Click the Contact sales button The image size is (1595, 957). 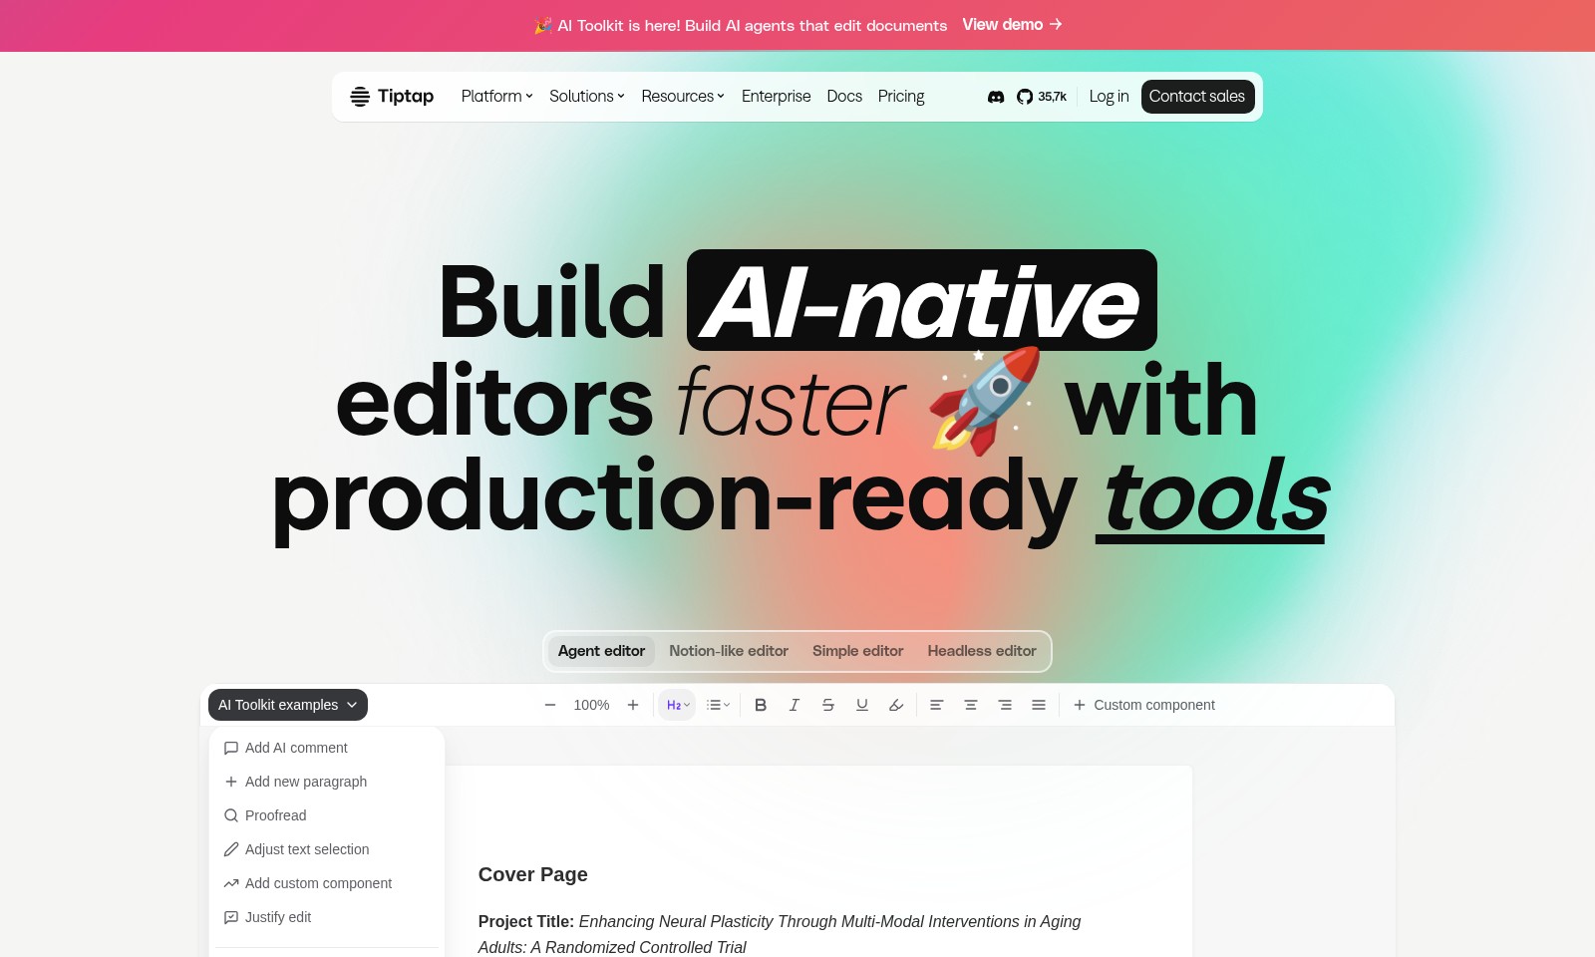pos(1197,97)
